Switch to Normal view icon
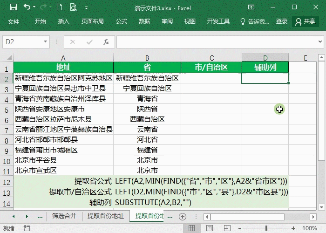The image size is (326, 233). click(191, 228)
